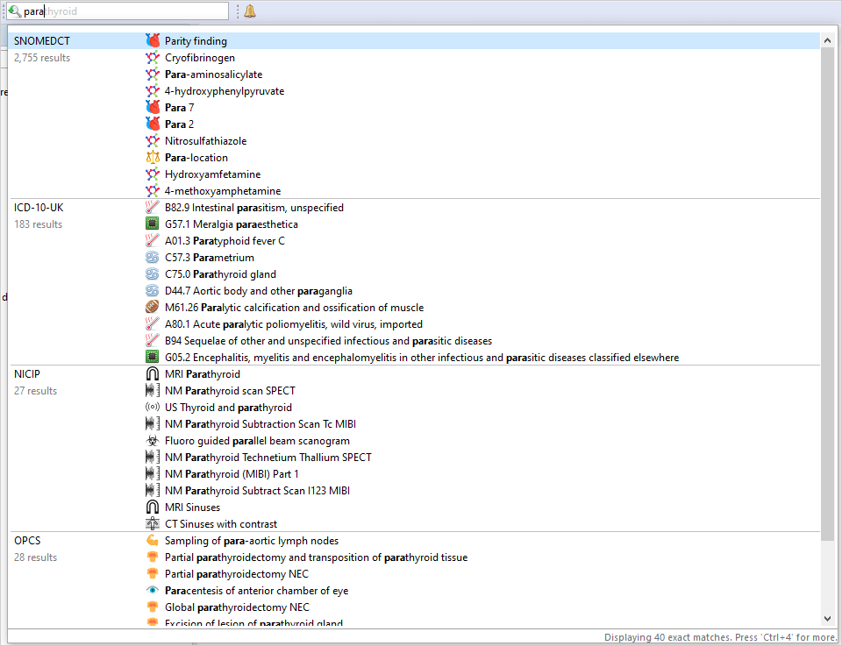The height and width of the screenshot is (646, 842).
Task: Click the search input field
Action: 123,11
